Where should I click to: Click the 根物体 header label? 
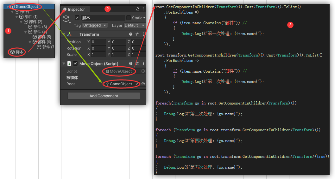tap(72, 78)
